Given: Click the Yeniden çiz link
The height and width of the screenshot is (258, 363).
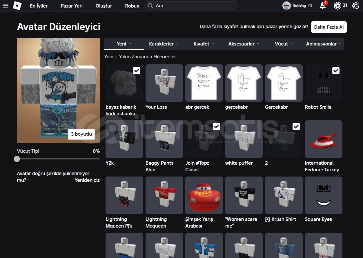Looking at the screenshot, I should pos(87,180).
